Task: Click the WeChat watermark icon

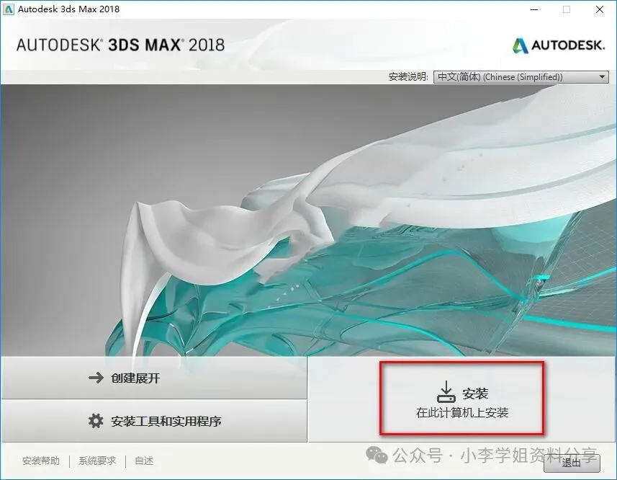Action: (x=377, y=455)
